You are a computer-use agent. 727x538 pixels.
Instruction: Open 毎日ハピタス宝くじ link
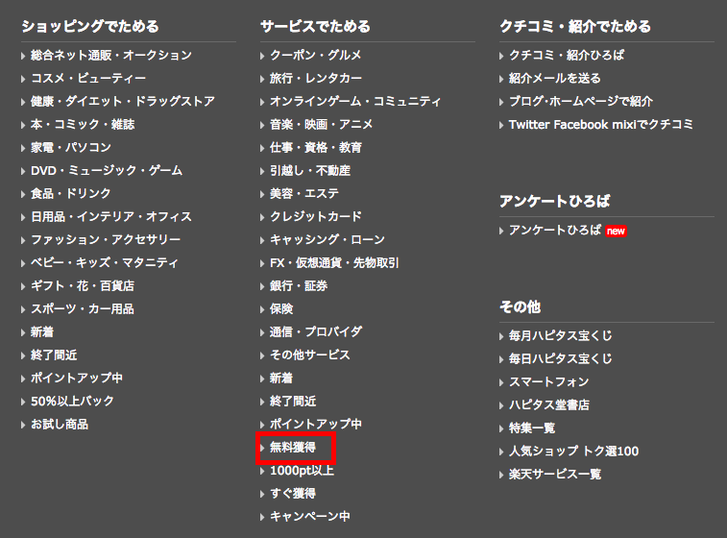561,358
